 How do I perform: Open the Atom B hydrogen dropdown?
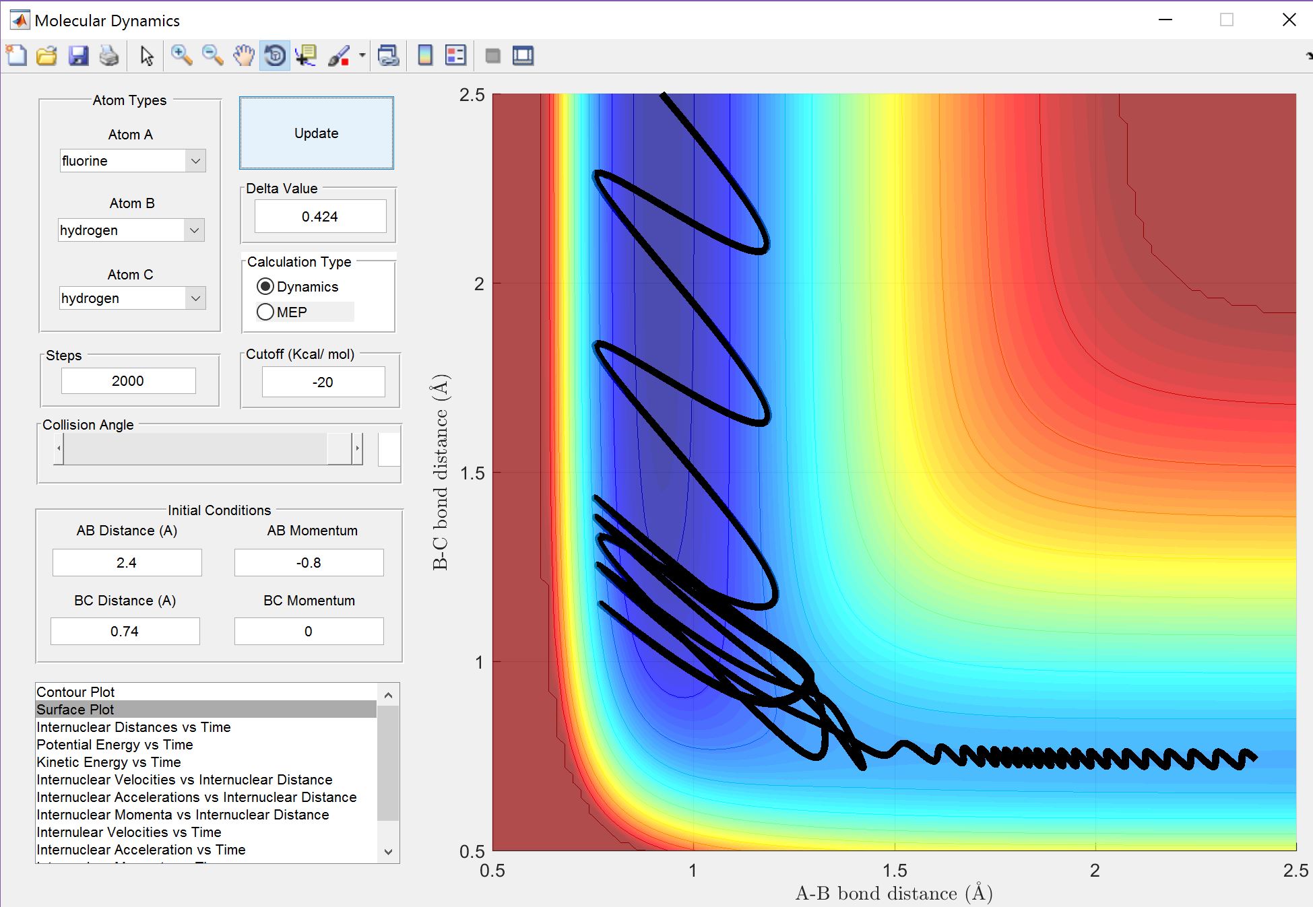coord(194,230)
